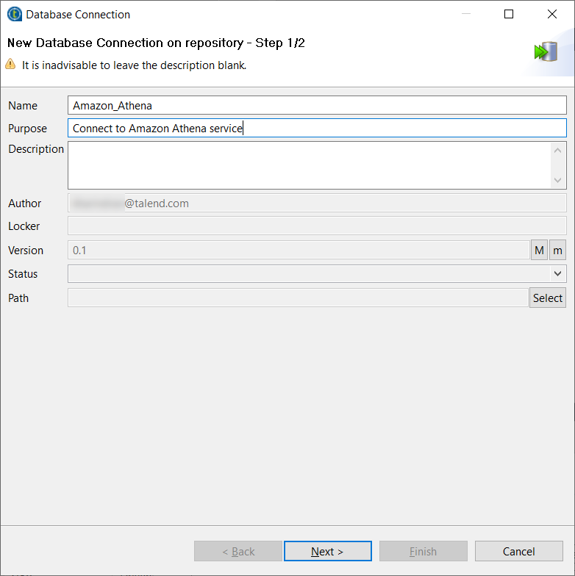Click inside the Description text area
Viewport: 575px width, 576px height.
pyautogui.click(x=309, y=165)
